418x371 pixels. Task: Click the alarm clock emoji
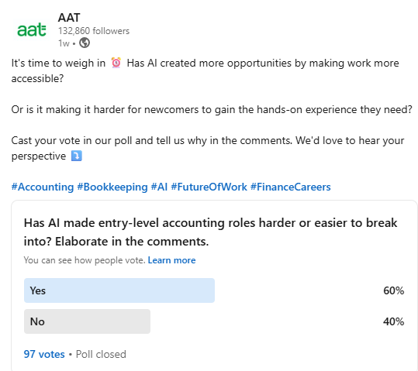tap(116, 63)
